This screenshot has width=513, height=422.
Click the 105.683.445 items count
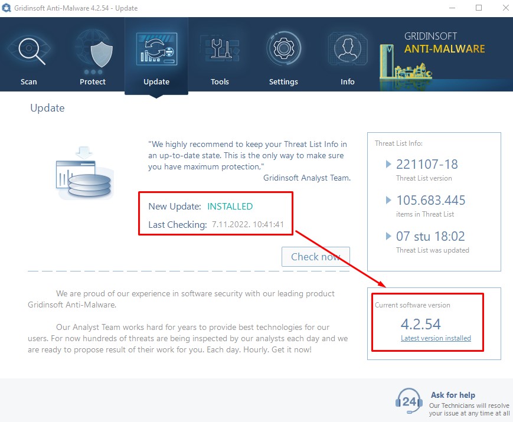click(430, 200)
